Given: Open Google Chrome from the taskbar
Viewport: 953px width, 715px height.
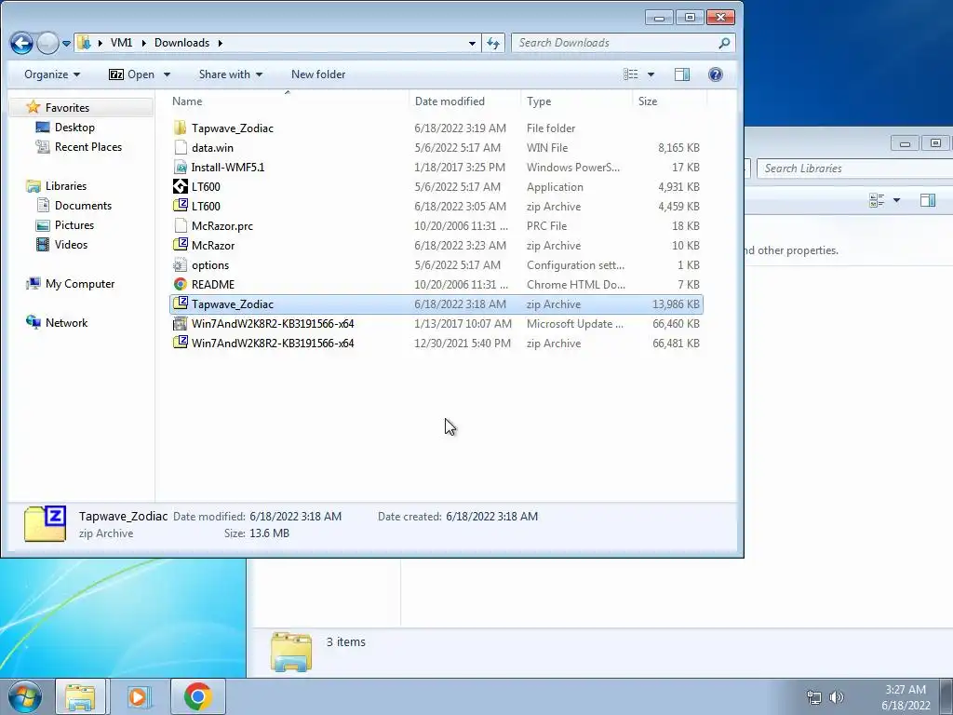Looking at the screenshot, I should point(197,696).
